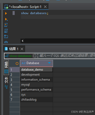Focus the SQL expression filter input field
The width and height of the screenshot is (95, 115).
click(67, 56)
